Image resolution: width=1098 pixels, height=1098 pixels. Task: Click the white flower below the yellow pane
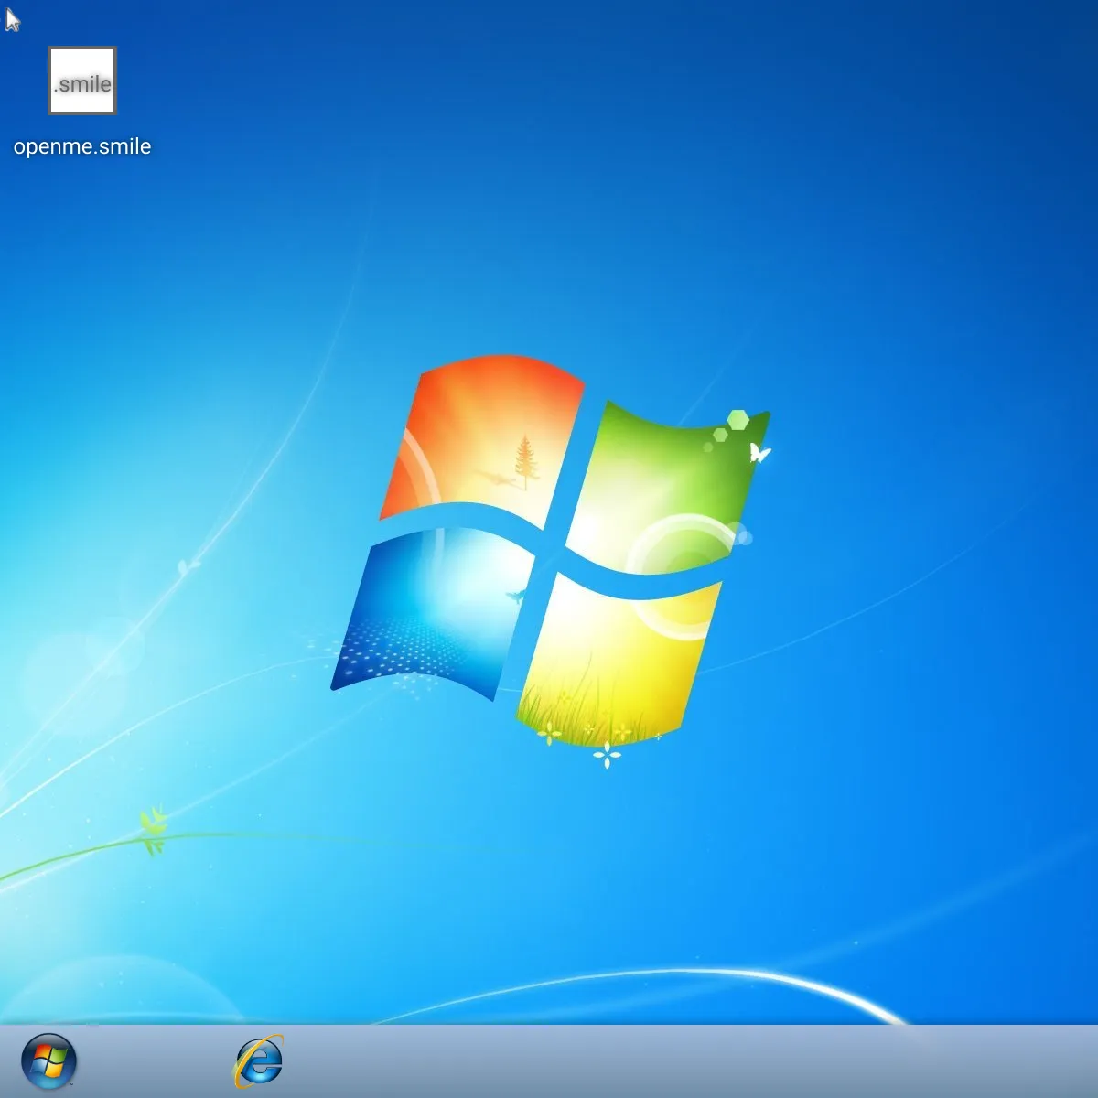pyautogui.click(x=607, y=755)
